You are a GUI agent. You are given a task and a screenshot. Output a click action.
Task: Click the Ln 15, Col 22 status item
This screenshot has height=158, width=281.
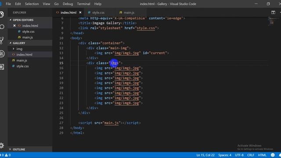click(205, 155)
